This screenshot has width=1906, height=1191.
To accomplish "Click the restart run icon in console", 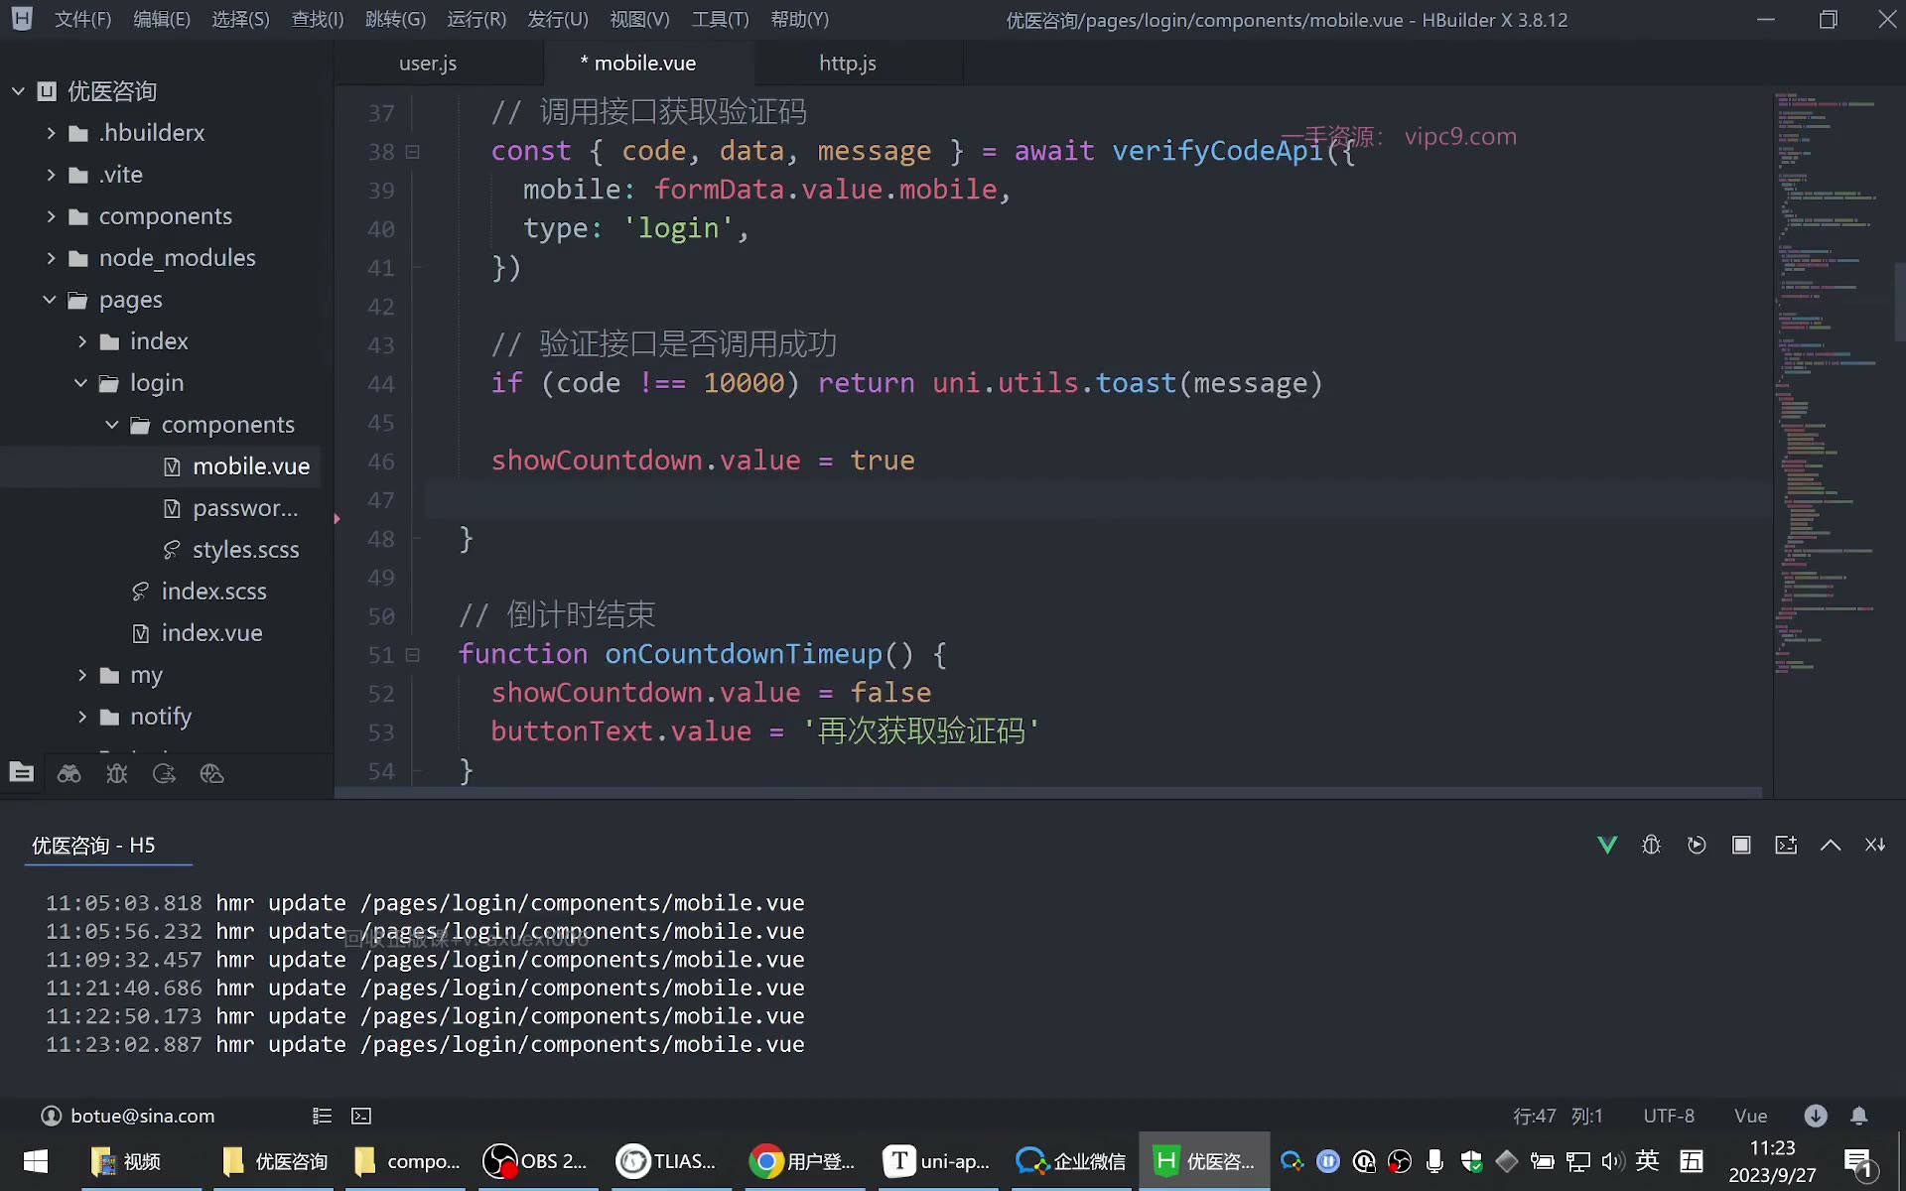I will [x=1697, y=845].
